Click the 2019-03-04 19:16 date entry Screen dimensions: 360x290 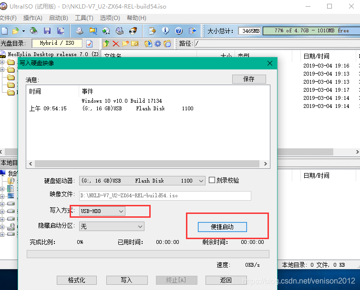coord(326,66)
